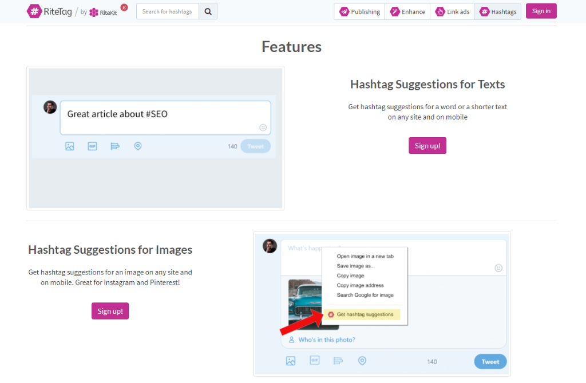Click the Sign in button
The height and width of the screenshot is (383, 586).
[541, 11]
